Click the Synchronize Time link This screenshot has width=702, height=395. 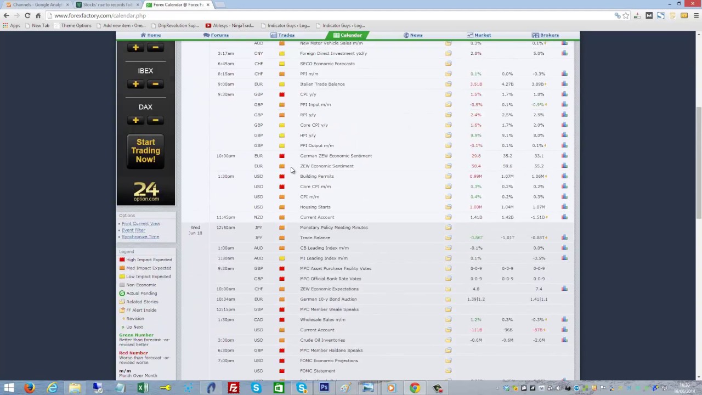click(x=140, y=236)
